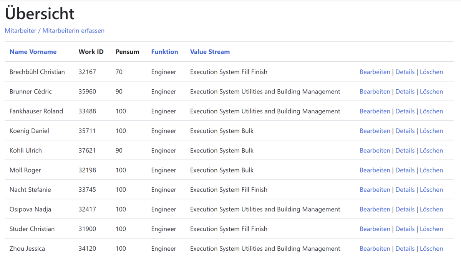
Task: View Details for Brechbühl Christian
Action: [405, 72]
